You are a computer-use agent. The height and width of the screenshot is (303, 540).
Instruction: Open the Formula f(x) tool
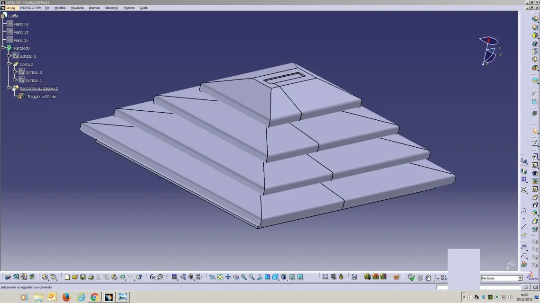tap(152, 277)
